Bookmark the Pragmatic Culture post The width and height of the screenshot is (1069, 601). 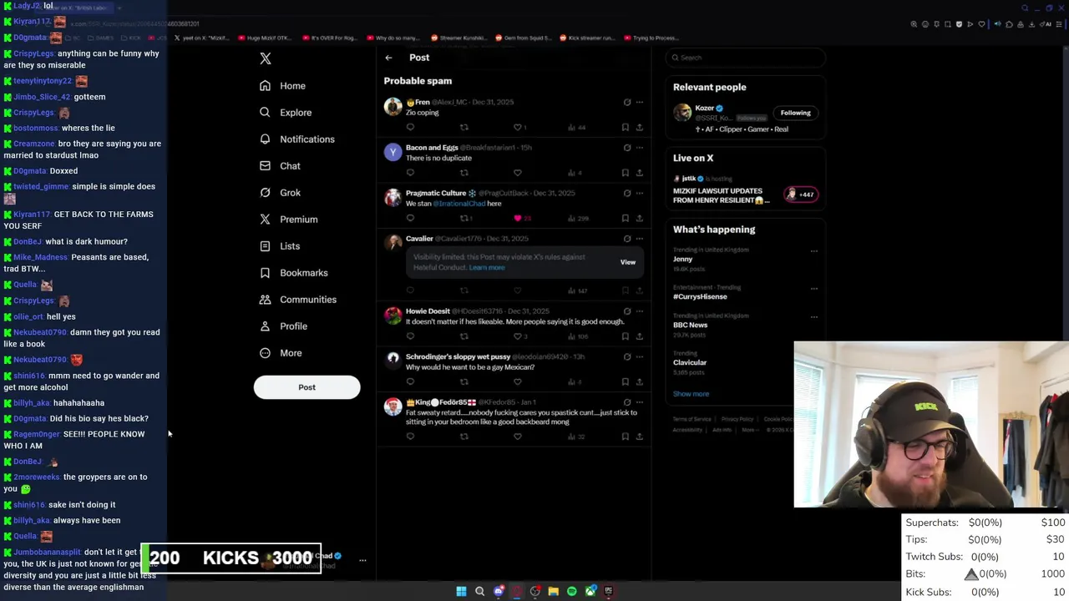[x=625, y=218]
